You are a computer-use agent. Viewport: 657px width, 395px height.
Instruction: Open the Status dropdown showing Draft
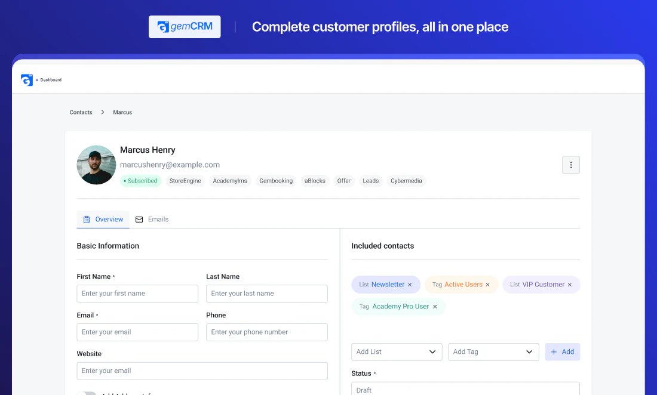click(465, 388)
